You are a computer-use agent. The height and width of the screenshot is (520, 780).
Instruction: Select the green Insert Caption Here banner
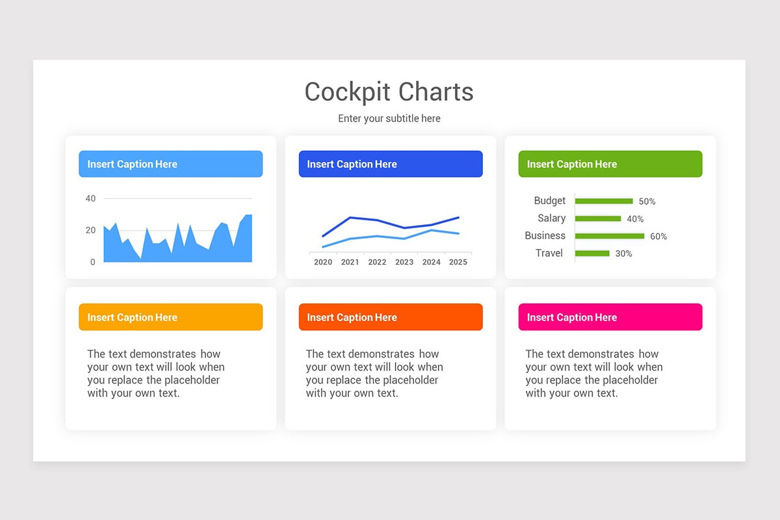point(610,164)
